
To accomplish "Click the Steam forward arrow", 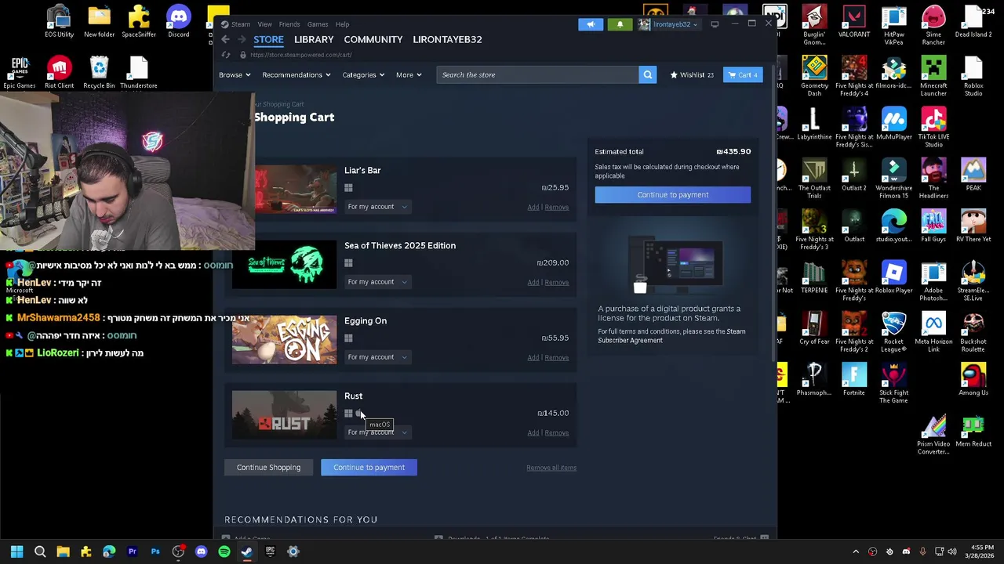I will 242,39.
